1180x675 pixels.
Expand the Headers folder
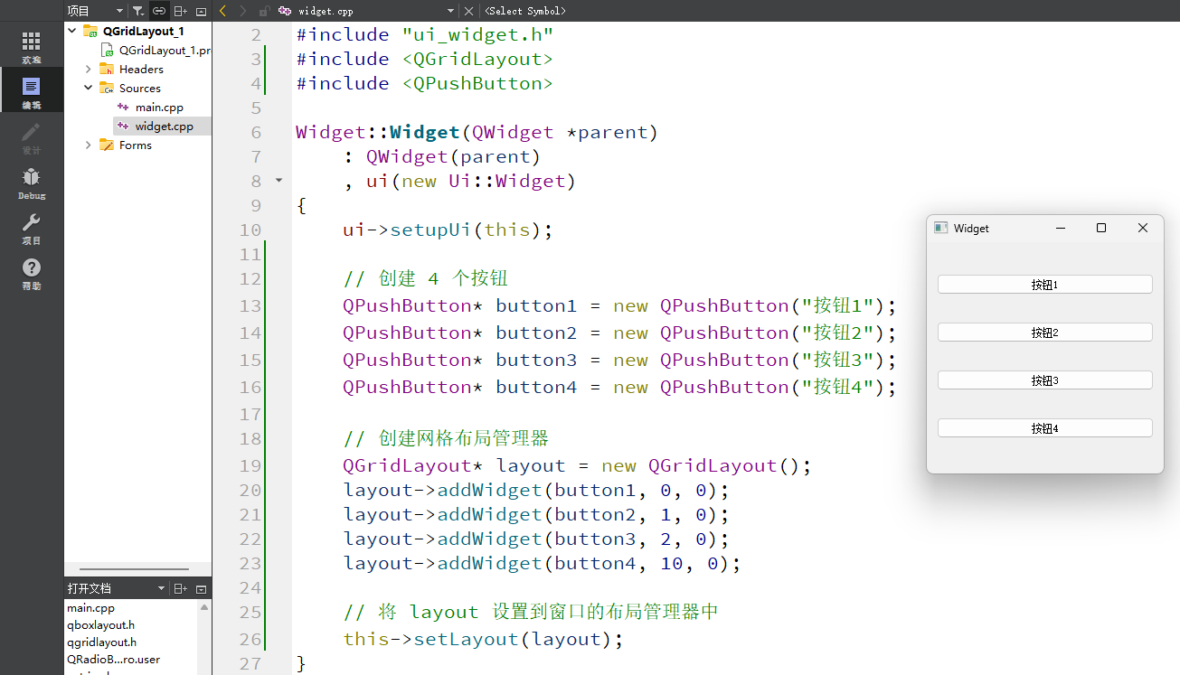(x=87, y=68)
